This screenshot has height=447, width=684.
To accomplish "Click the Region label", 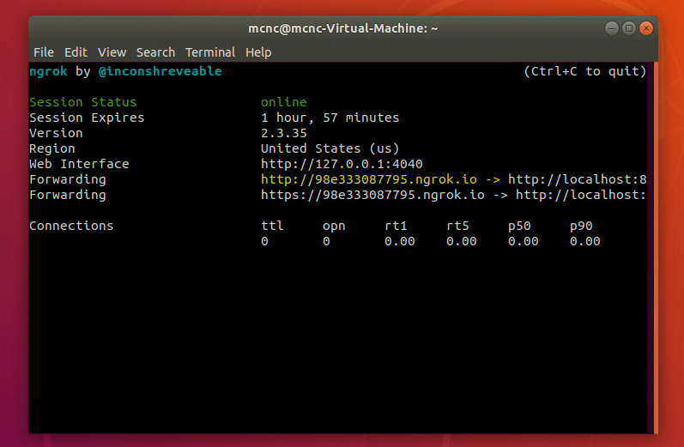I will click(51, 148).
